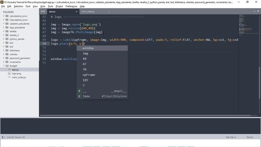Select '70' autocomplete suggestion
This screenshot has height=147, width=261.
102,69
